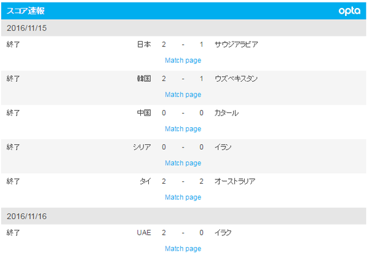Click the シリア team name

142,147
